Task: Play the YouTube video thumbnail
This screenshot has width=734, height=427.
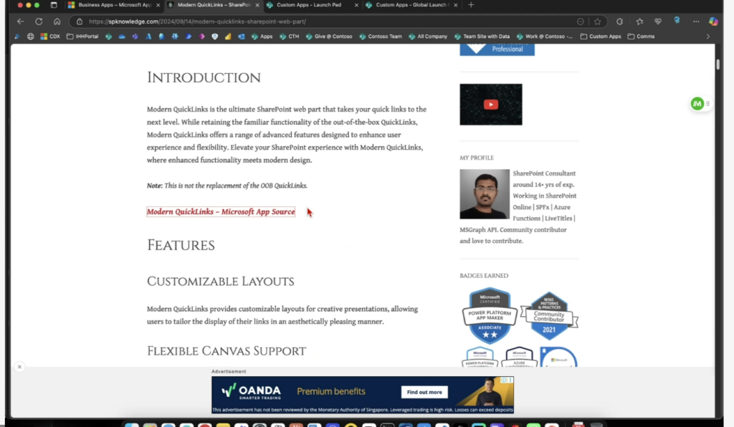Action: click(x=490, y=105)
